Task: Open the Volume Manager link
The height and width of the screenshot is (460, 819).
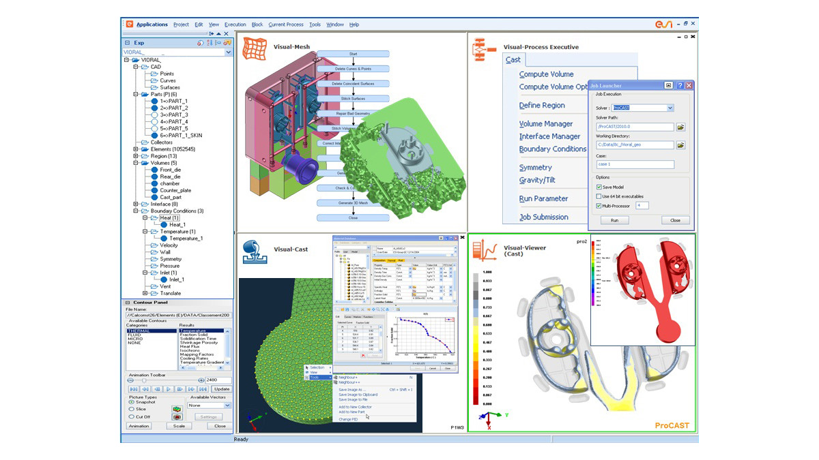Action: 545,124
